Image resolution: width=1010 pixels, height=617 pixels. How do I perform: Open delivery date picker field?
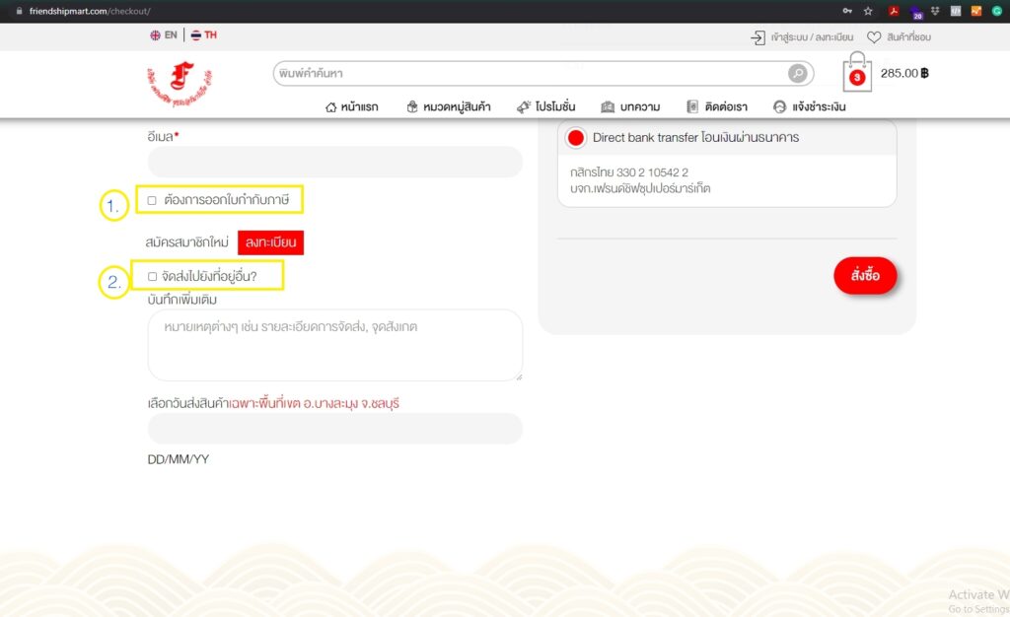[x=334, y=429]
